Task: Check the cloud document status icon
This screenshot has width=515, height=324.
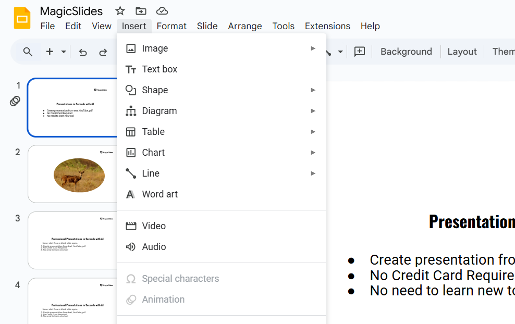Action: tap(162, 11)
